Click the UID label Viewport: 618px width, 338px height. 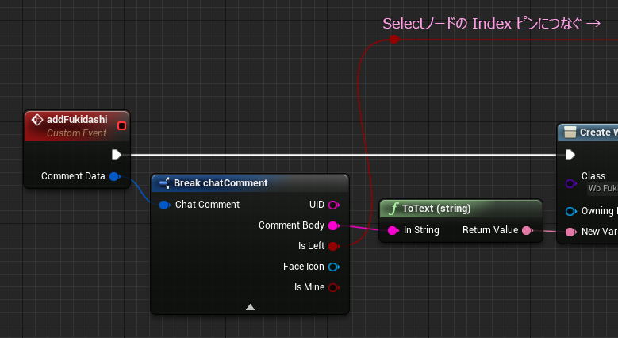click(x=317, y=205)
